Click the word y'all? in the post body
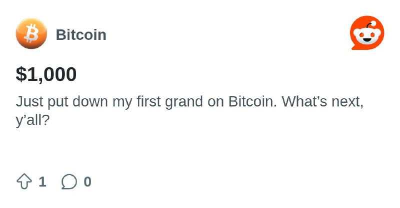The height and width of the screenshot is (208, 400). pyautogui.click(x=32, y=120)
